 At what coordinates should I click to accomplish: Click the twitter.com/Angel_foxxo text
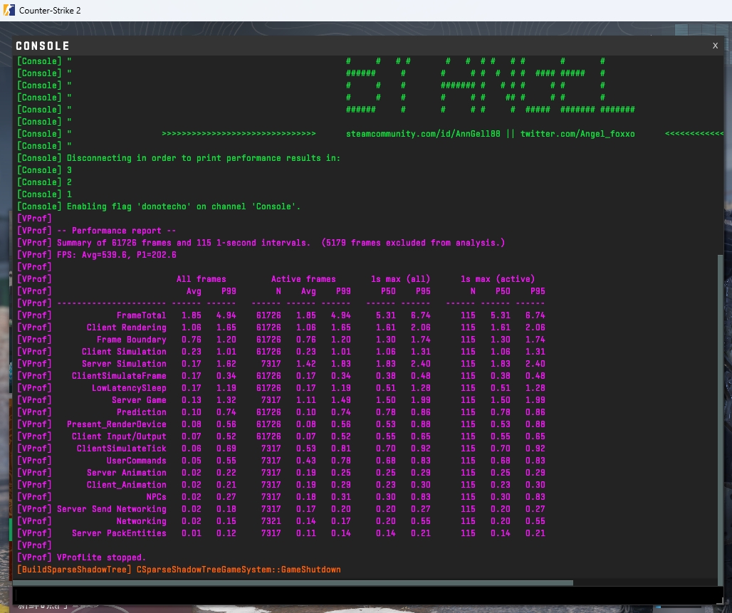pos(577,134)
